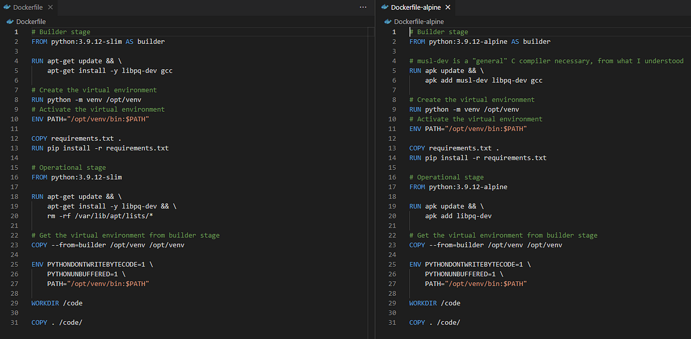691x339 pixels.
Task: Close the Dockerfile tab
Action: coord(50,7)
